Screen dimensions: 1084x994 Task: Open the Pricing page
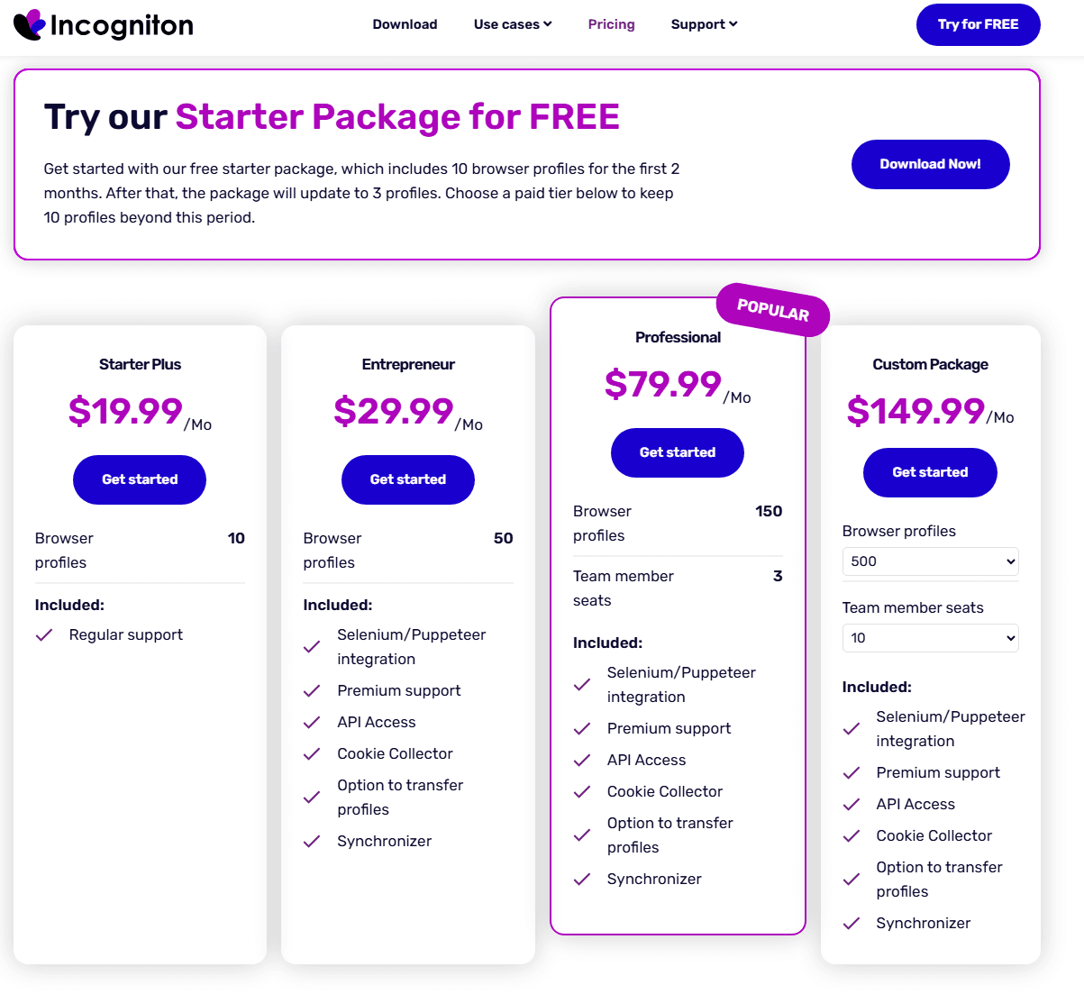tap(611, 24)
